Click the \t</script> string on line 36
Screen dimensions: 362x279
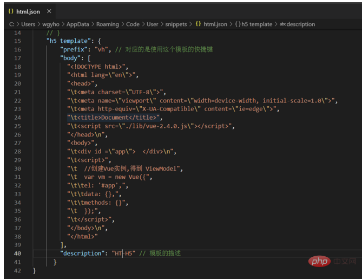click(89, 219)
